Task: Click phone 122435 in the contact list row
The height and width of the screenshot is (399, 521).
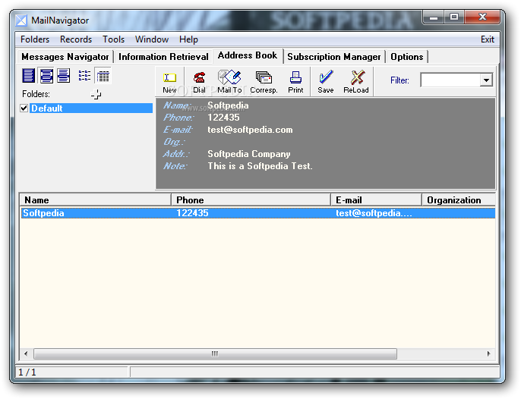Action: click(x=192, y=213)
